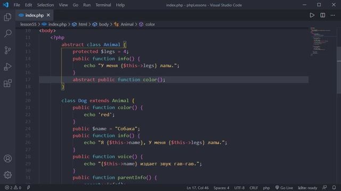This screenshot has width=341, height=191.
Task: Click Ln 17, Col 46 in status bar
Action: click(198, 188)
